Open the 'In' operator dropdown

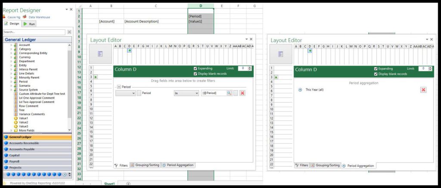point(186,93)
